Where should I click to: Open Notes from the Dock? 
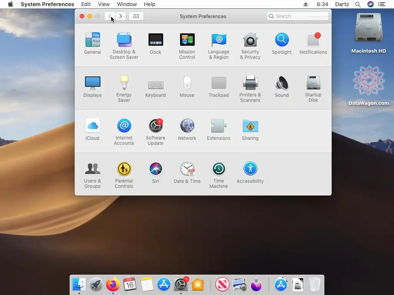(x=147, y=285)
